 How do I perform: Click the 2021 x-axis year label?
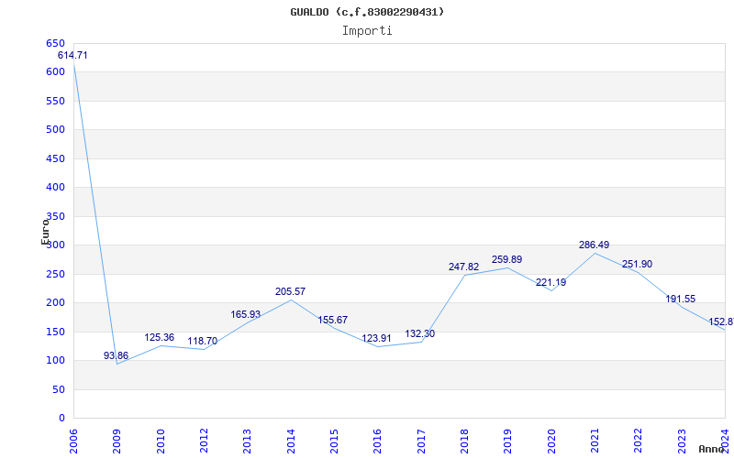pyautogui.click(x=595, y=441)
